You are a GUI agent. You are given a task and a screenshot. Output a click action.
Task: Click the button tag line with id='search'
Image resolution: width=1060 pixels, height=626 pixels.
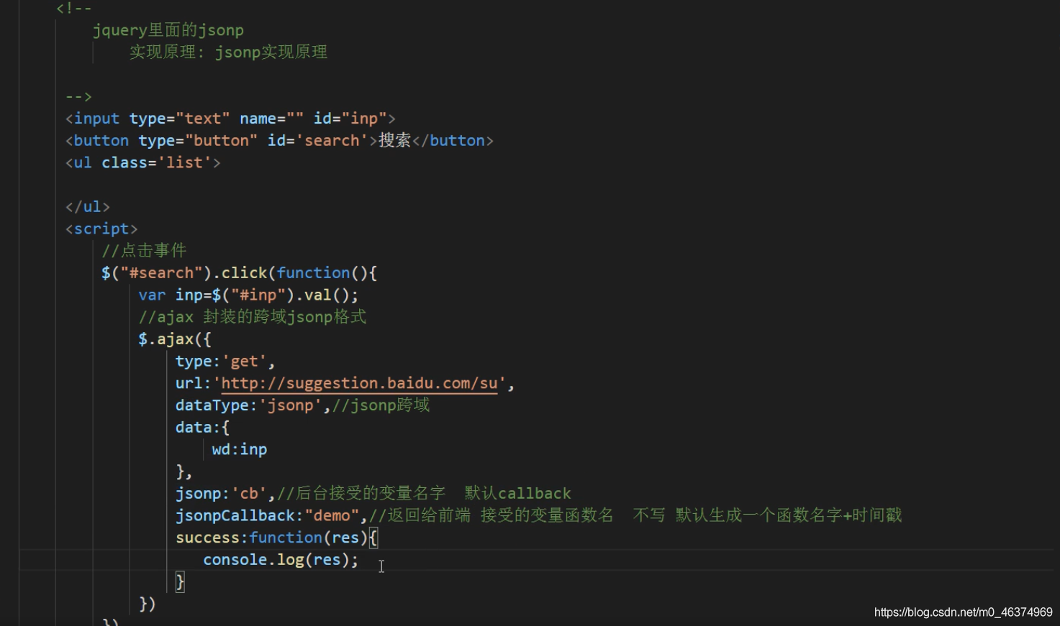coord(279,141)
